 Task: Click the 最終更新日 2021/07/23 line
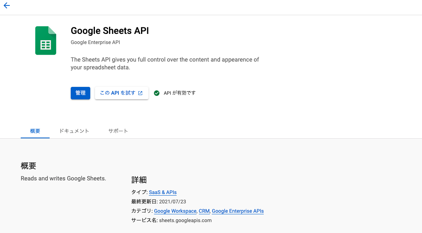click(159, 202)
